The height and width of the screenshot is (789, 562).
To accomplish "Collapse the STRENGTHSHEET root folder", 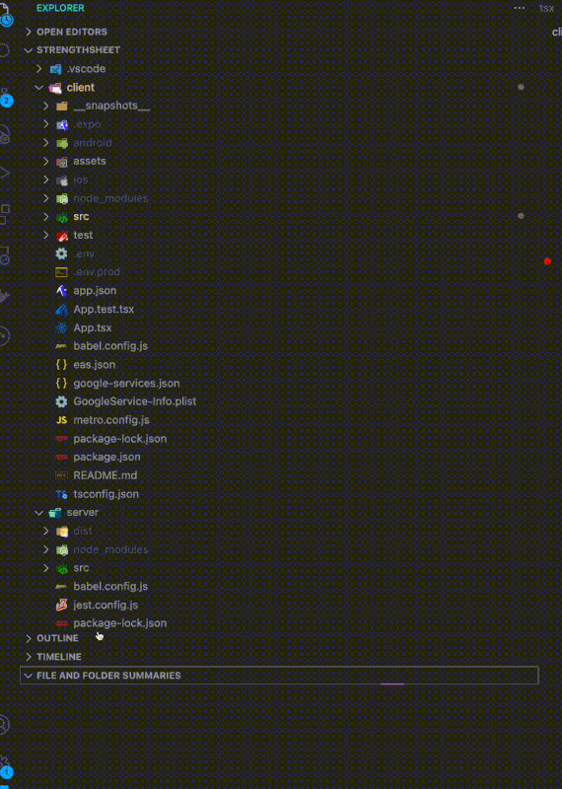I will [x=29, y=50].
